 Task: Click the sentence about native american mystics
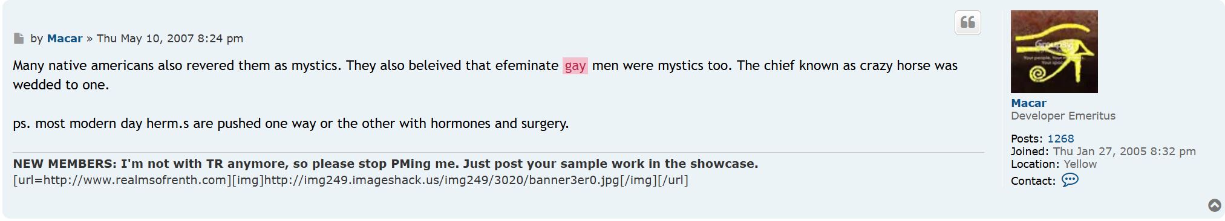(177, 66)
